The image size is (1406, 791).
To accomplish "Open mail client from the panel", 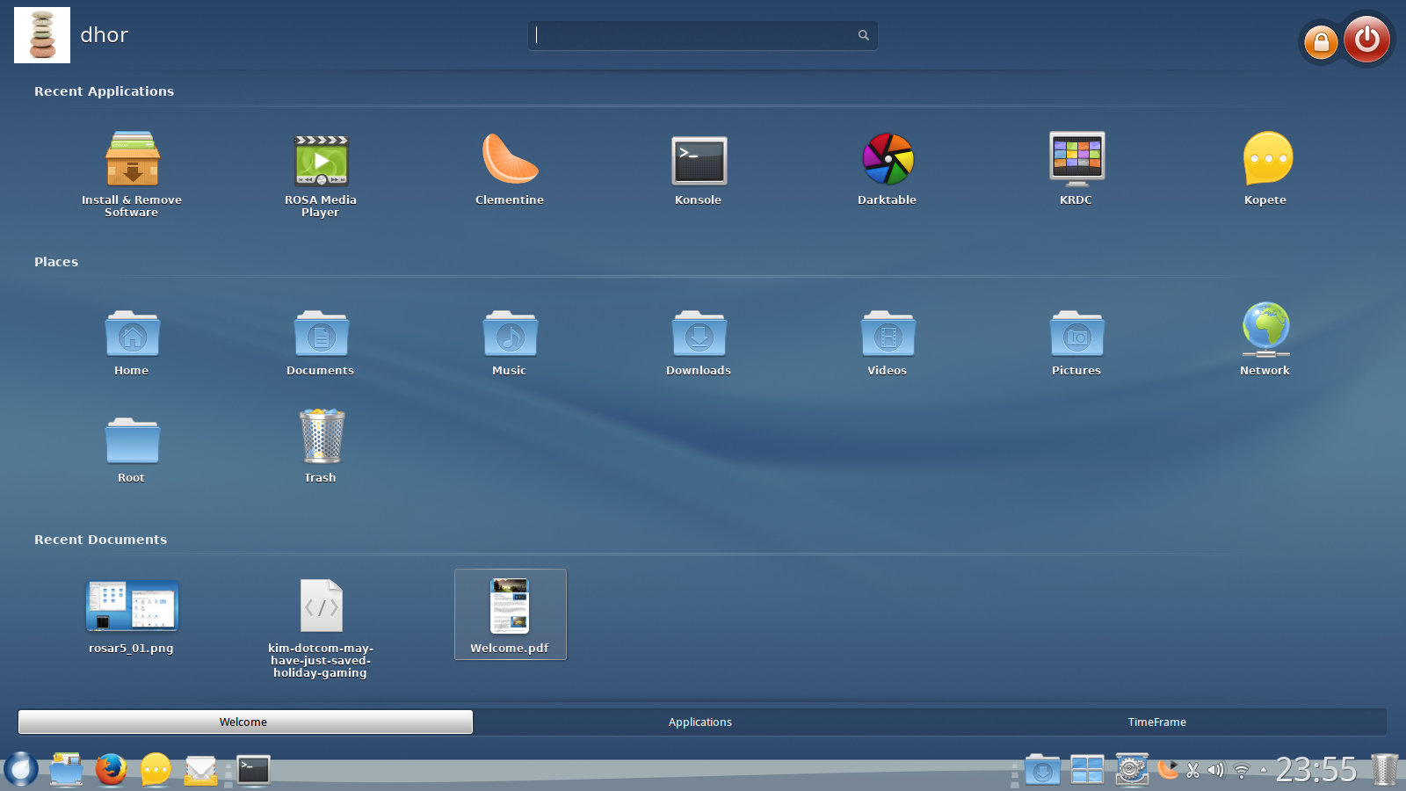I will click(x=200, y=771).
